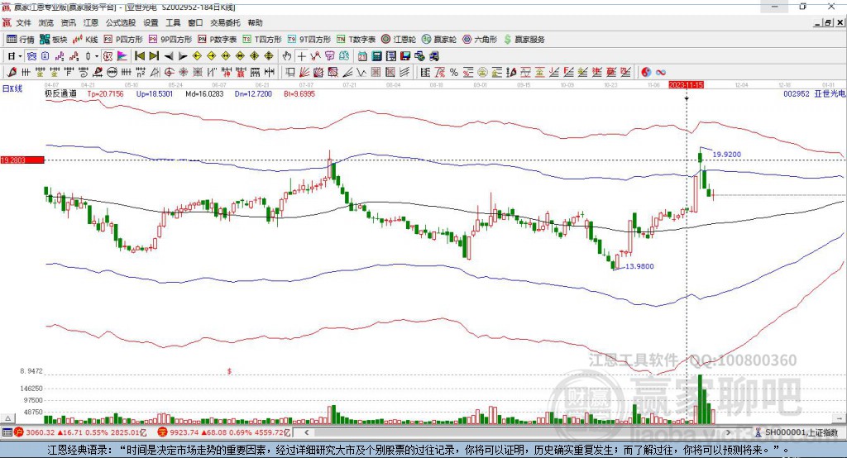Open the 赢家轮 wheel tool
Screen dimensions: 847x458
[x=439, y=40]
